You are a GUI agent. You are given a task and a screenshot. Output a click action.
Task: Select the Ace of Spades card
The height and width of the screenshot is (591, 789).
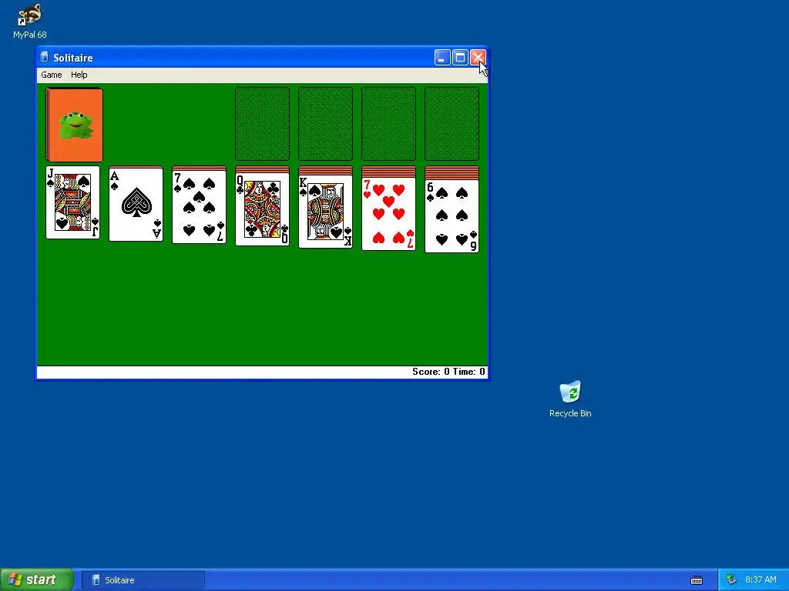coord(136,204)
